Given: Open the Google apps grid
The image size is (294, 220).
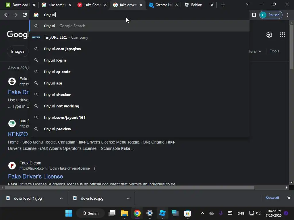Looking at the screenshot, I should 283,35.
